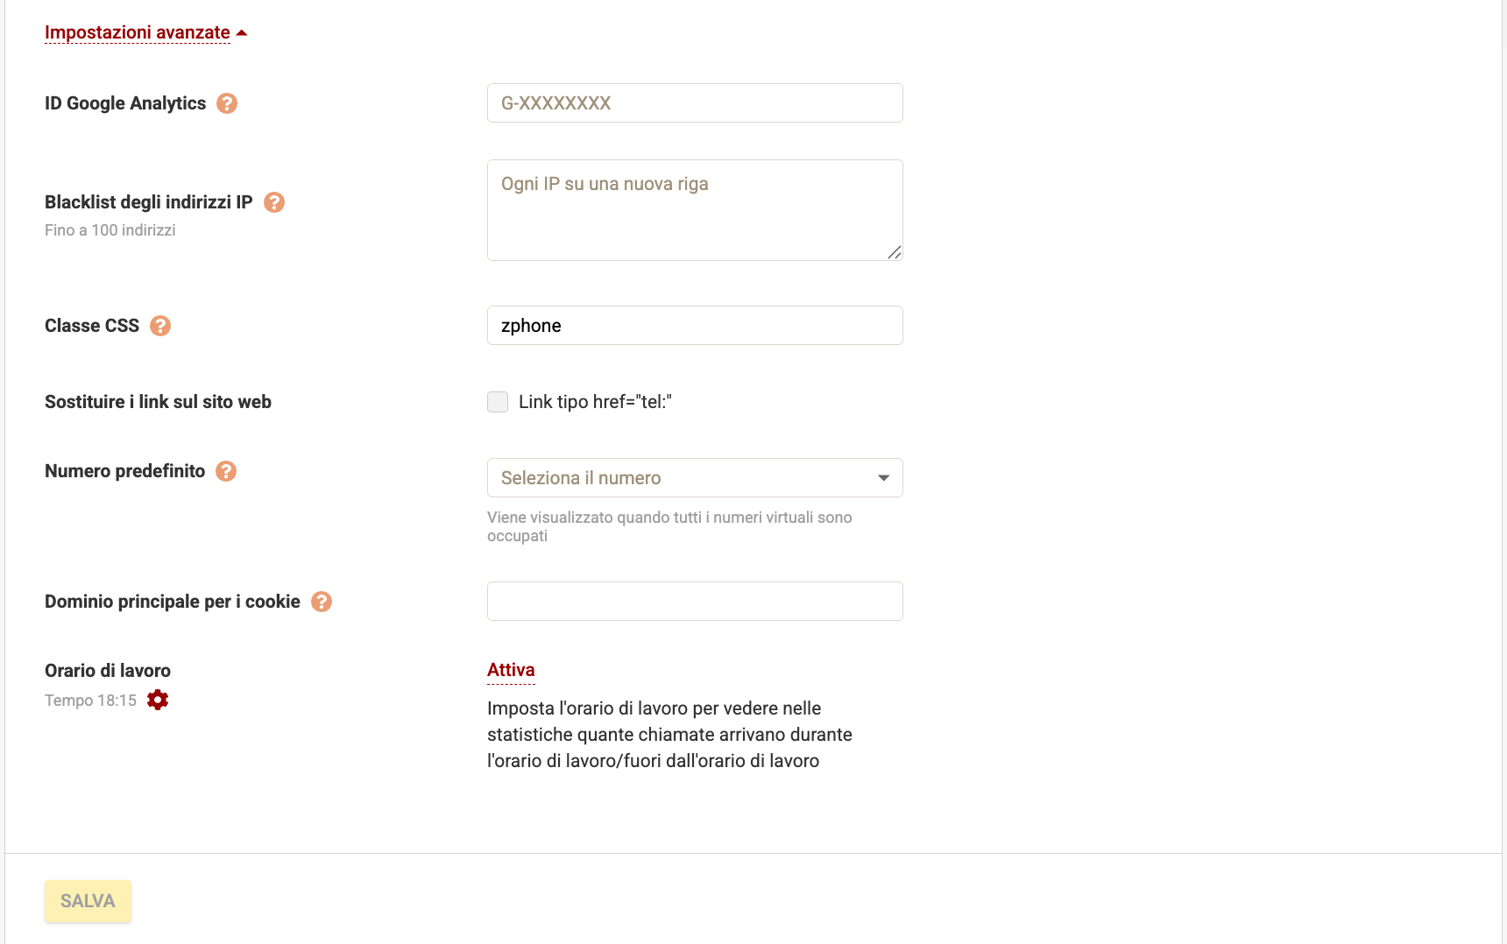Expand the default number selection list

click(695, 478)
